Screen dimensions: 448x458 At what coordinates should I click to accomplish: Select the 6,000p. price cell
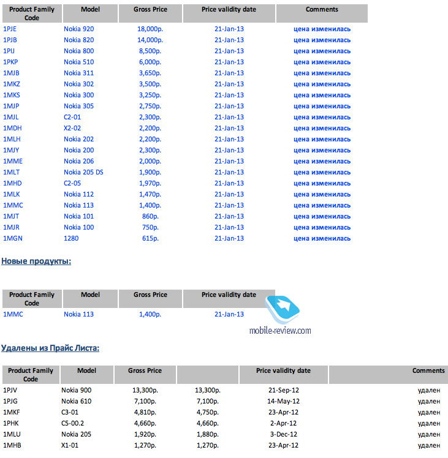(x=150, y=62)
